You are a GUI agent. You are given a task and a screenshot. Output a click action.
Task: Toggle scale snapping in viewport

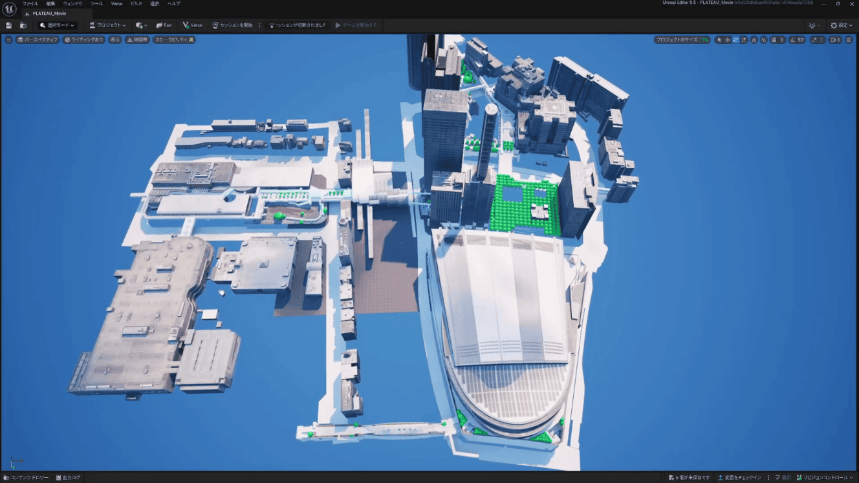[814, 40]
